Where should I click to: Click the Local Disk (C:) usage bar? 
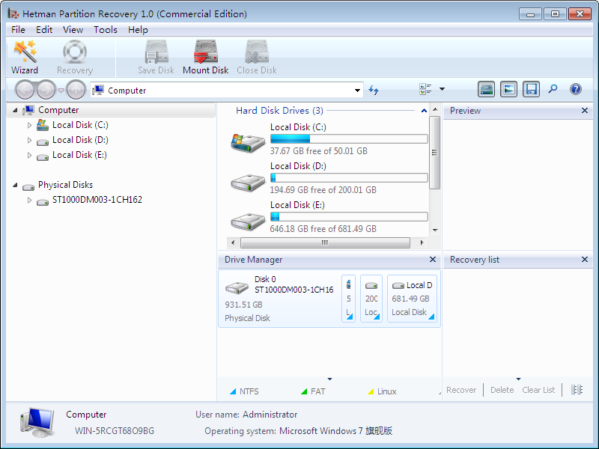click(349, 138)
